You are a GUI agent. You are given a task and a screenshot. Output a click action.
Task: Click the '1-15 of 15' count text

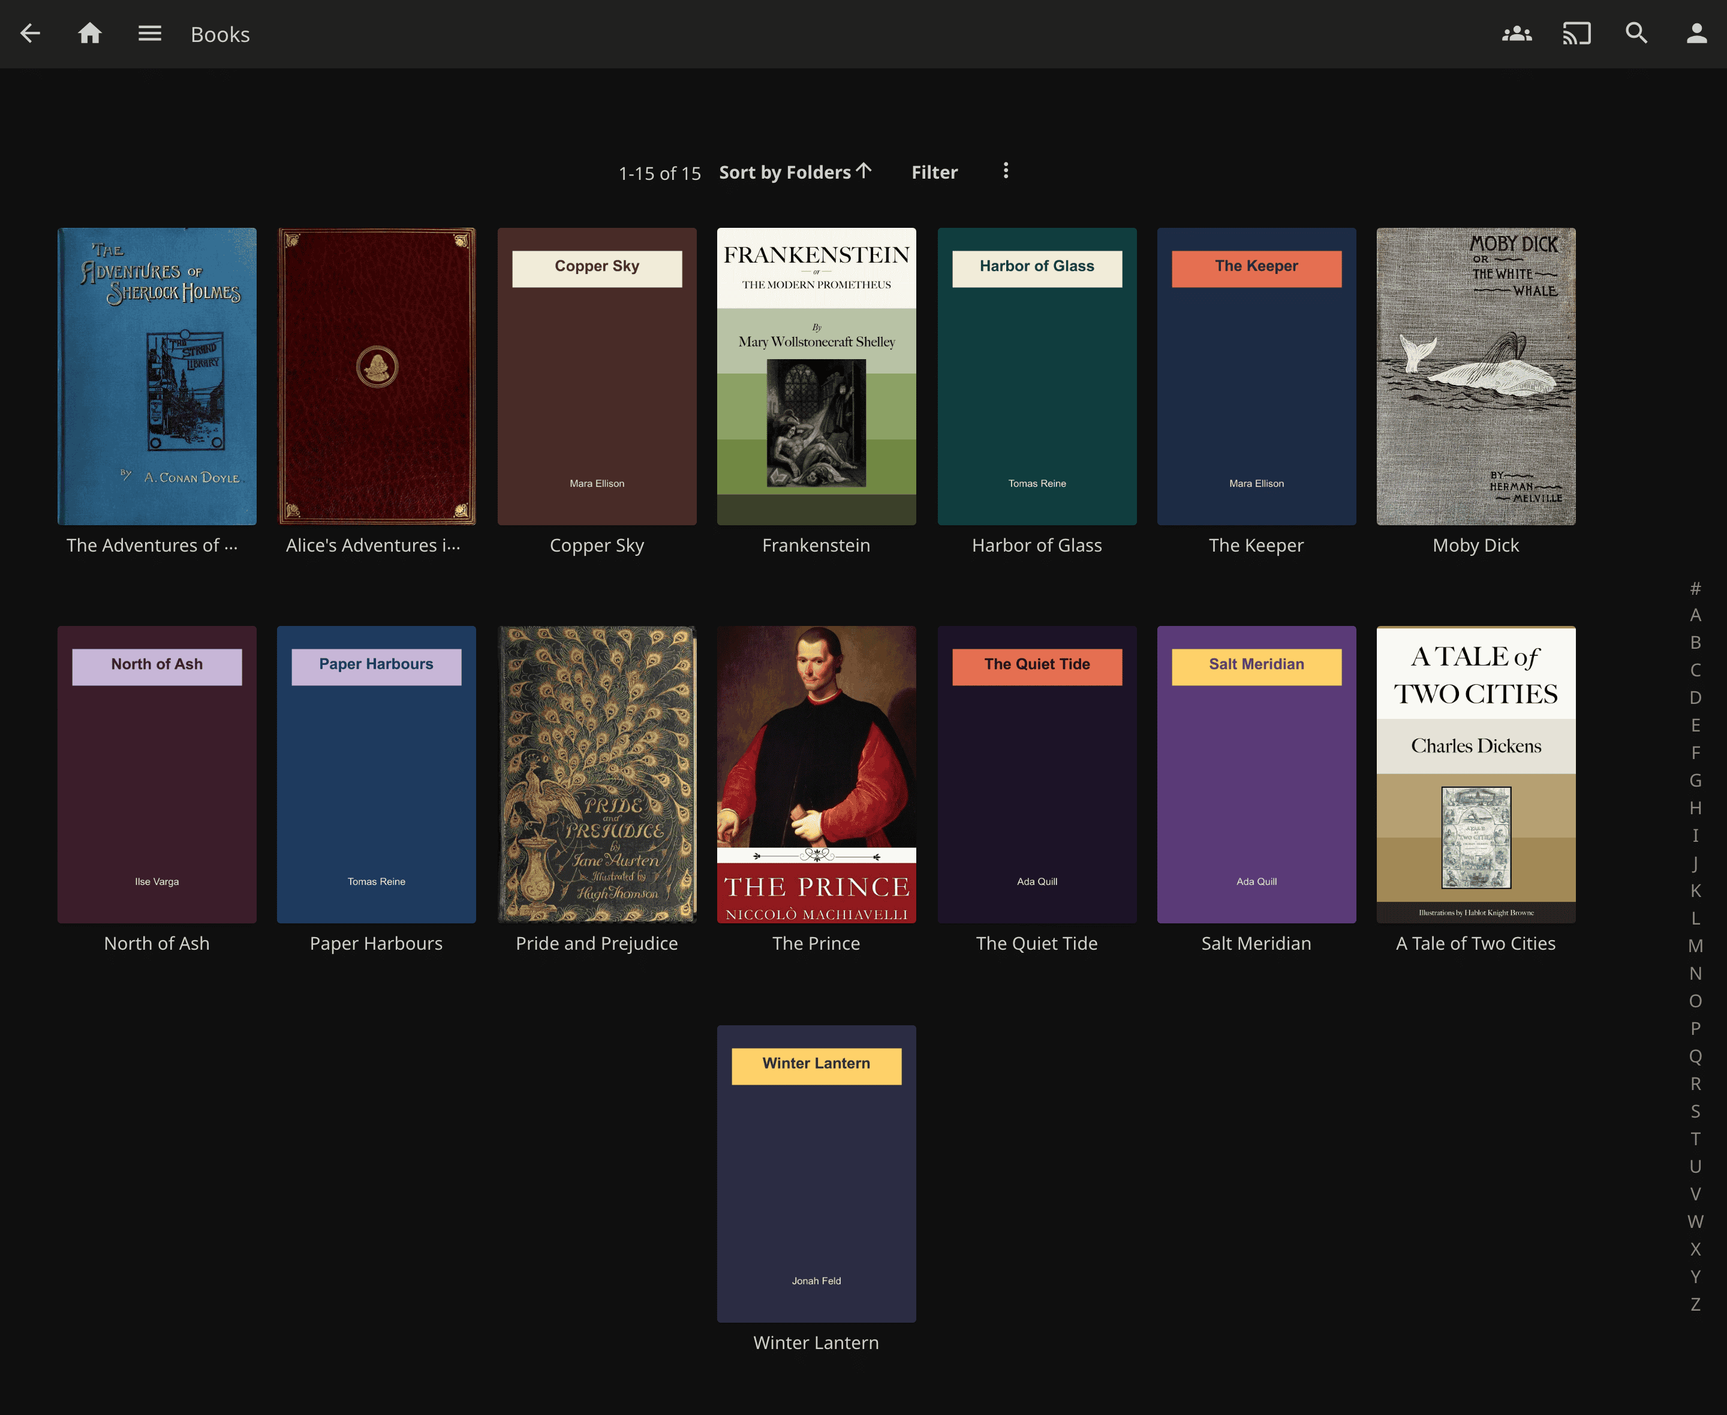click(x=660, y=173)
